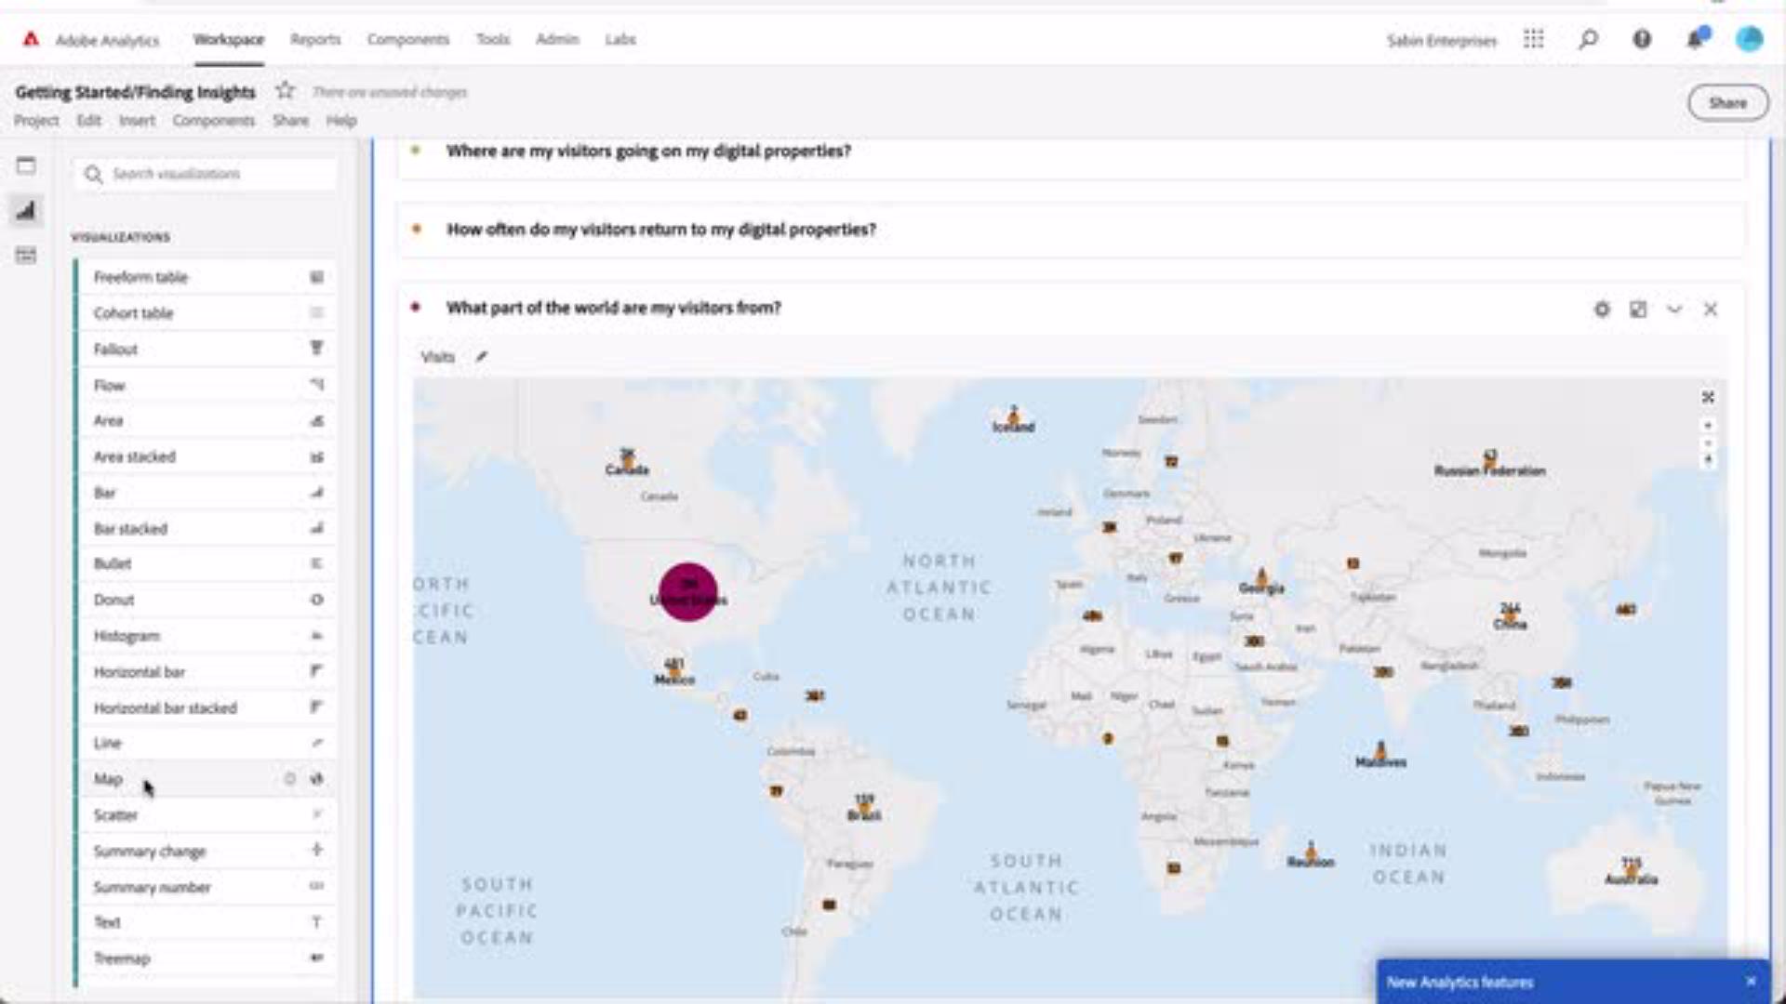Click the Share button

[1727, 103]
